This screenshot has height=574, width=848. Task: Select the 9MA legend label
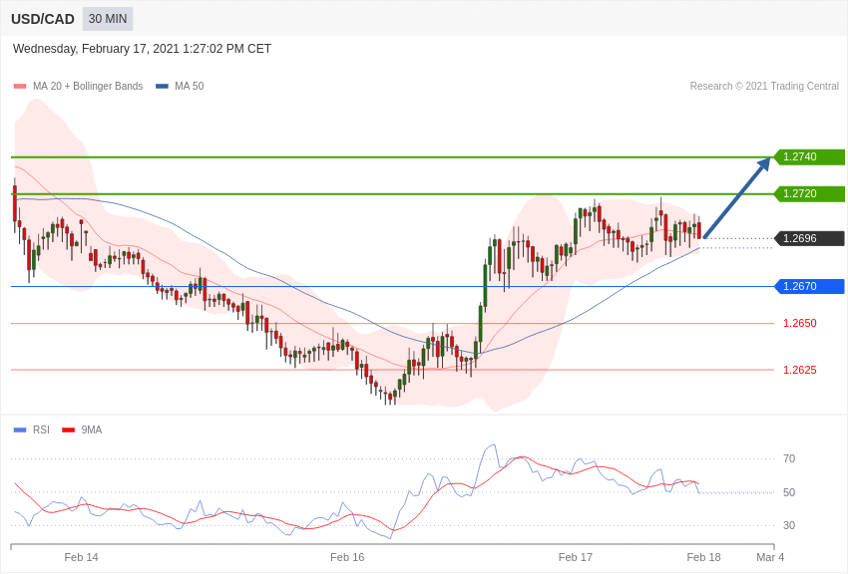pos(92,430)
